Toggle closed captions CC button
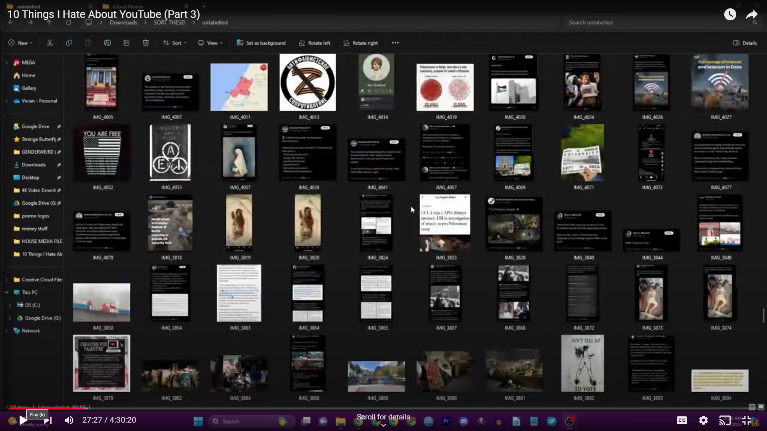 coord(682,420)
